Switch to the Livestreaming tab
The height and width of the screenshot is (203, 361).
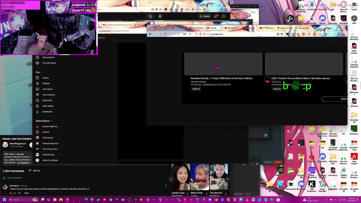click(302, 28)
